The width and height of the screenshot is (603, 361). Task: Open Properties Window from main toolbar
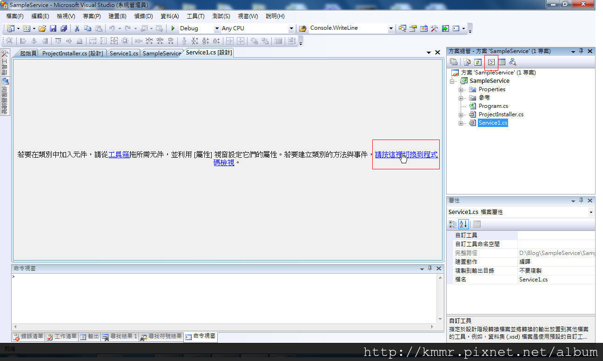413,28
